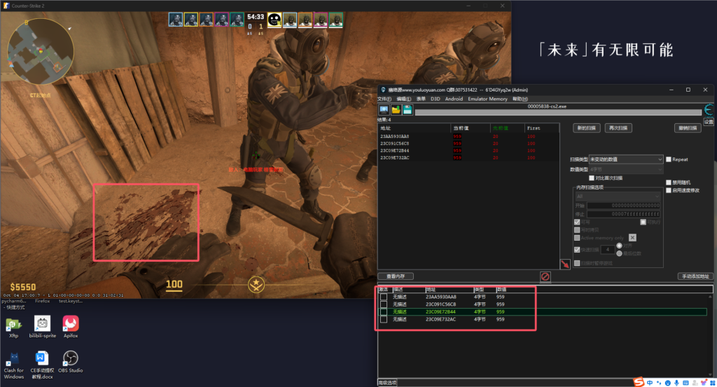This screenshot has width=717, height=387.
Task: Open bilibili-sprite desktop shortcut
Action: tap(43, 327)
